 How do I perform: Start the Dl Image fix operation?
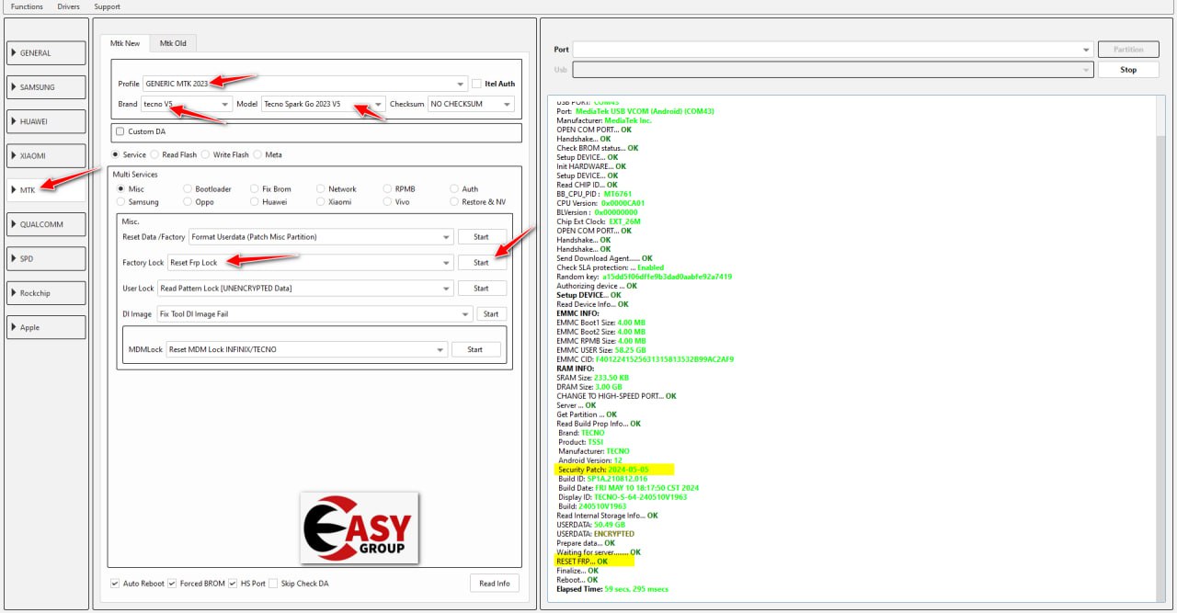pyautogui.click(x=492, y=314)
